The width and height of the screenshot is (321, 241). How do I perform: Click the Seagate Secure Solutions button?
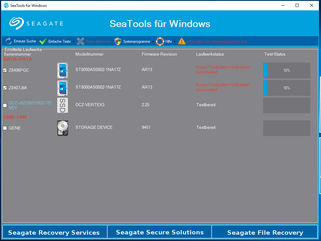(159, 232)
